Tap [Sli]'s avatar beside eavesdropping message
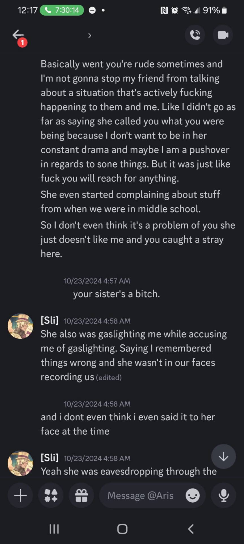The height and width of the screenshot is (544, 244). click(20, 464)
